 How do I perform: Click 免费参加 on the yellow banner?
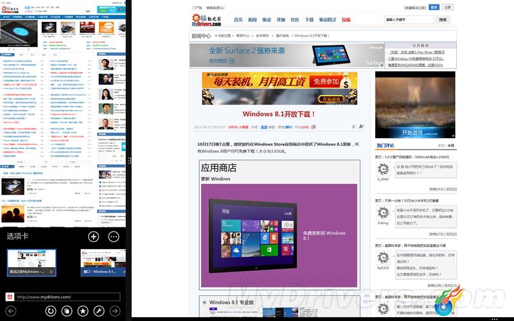click(x=326, y=82)
